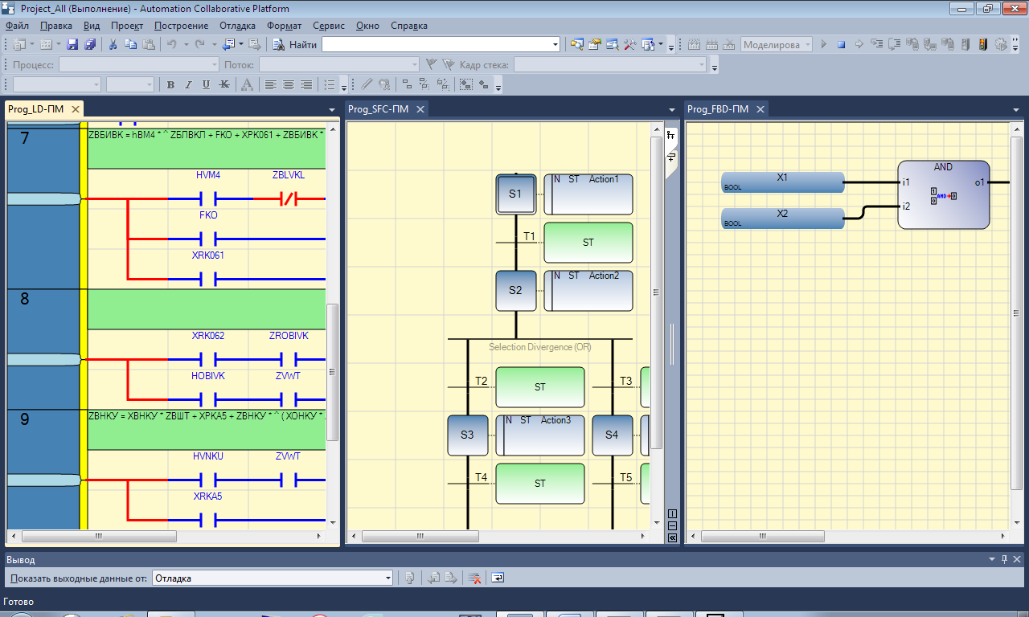Open Prog_LD-ПМ pane document list arrow
1029x617 pixels.
tap(332, 109)
